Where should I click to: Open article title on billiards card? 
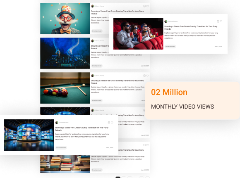pos(118,82)
